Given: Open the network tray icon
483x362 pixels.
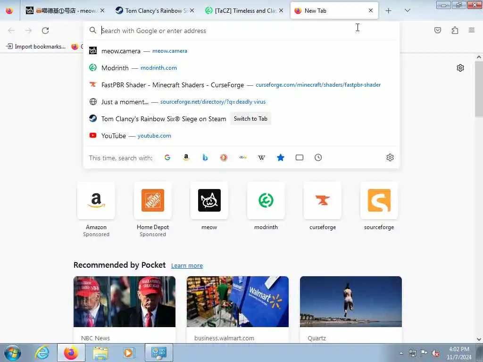Looking at the screenshot, I should [x=413, y=353].
